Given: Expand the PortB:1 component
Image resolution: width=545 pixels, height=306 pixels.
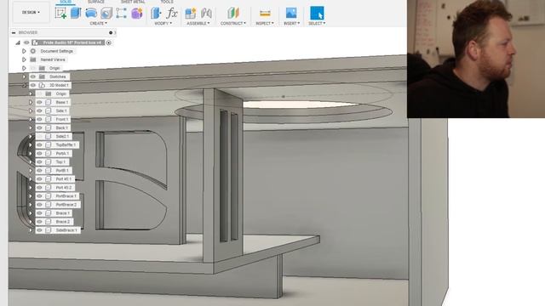Looking at the screenshot, I should point(31,170).
